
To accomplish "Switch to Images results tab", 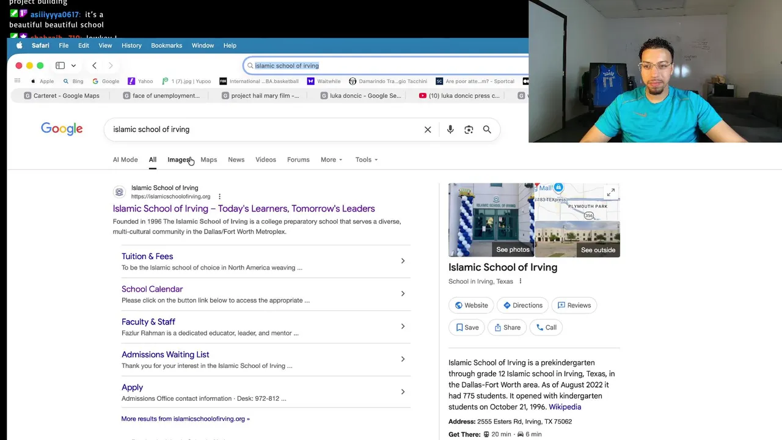I will pyautogui.click(x=179, y=159).
